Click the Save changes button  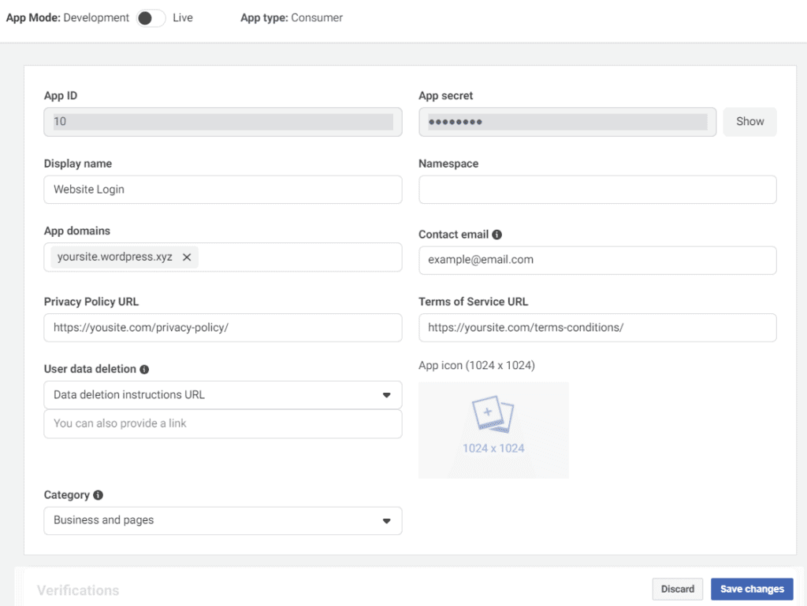pos(752,589)
